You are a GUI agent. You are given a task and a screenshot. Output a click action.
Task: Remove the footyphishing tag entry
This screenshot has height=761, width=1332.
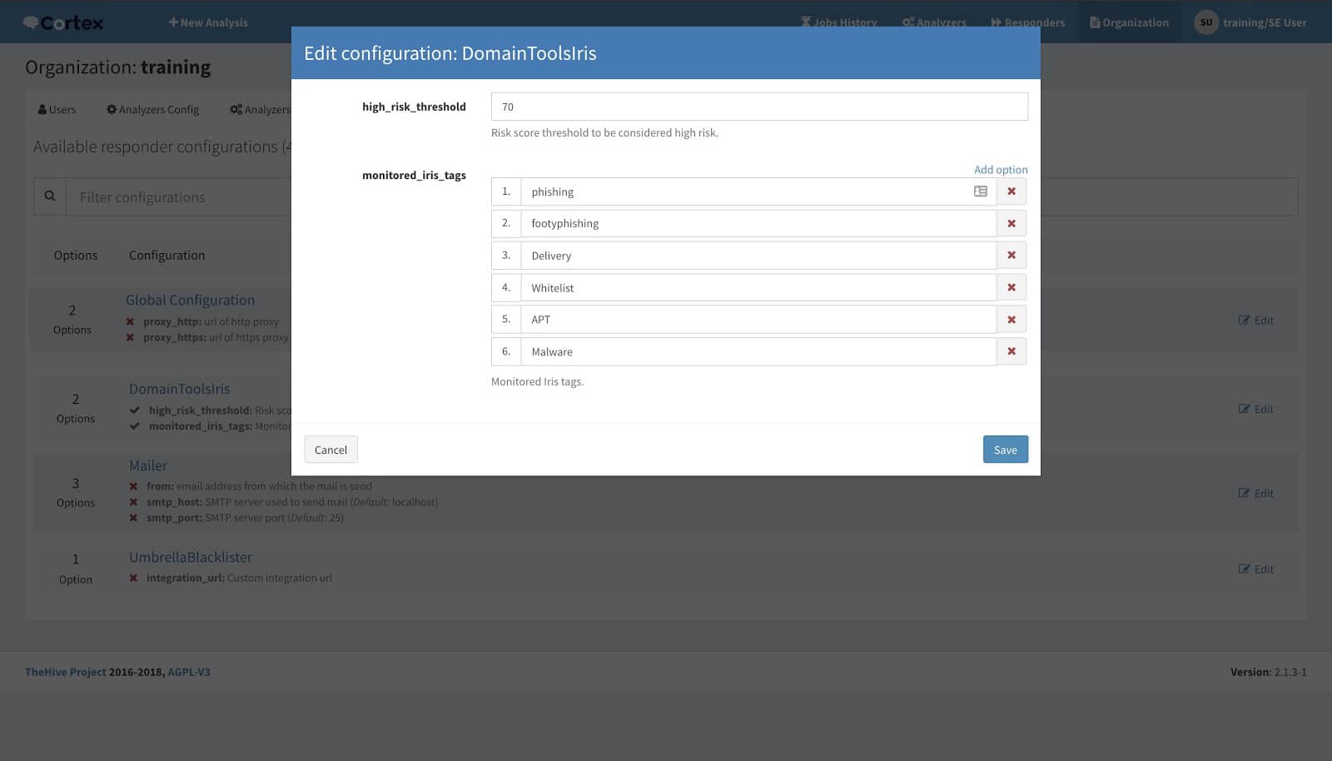[1011, 223]
